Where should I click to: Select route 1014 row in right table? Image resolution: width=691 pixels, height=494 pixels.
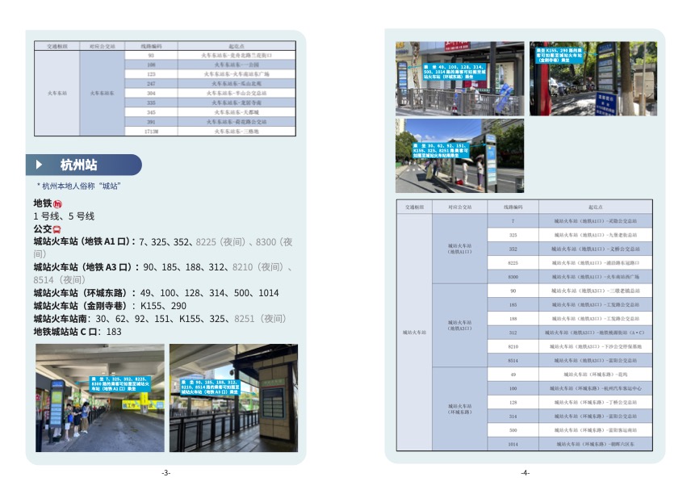pos(513,444)
